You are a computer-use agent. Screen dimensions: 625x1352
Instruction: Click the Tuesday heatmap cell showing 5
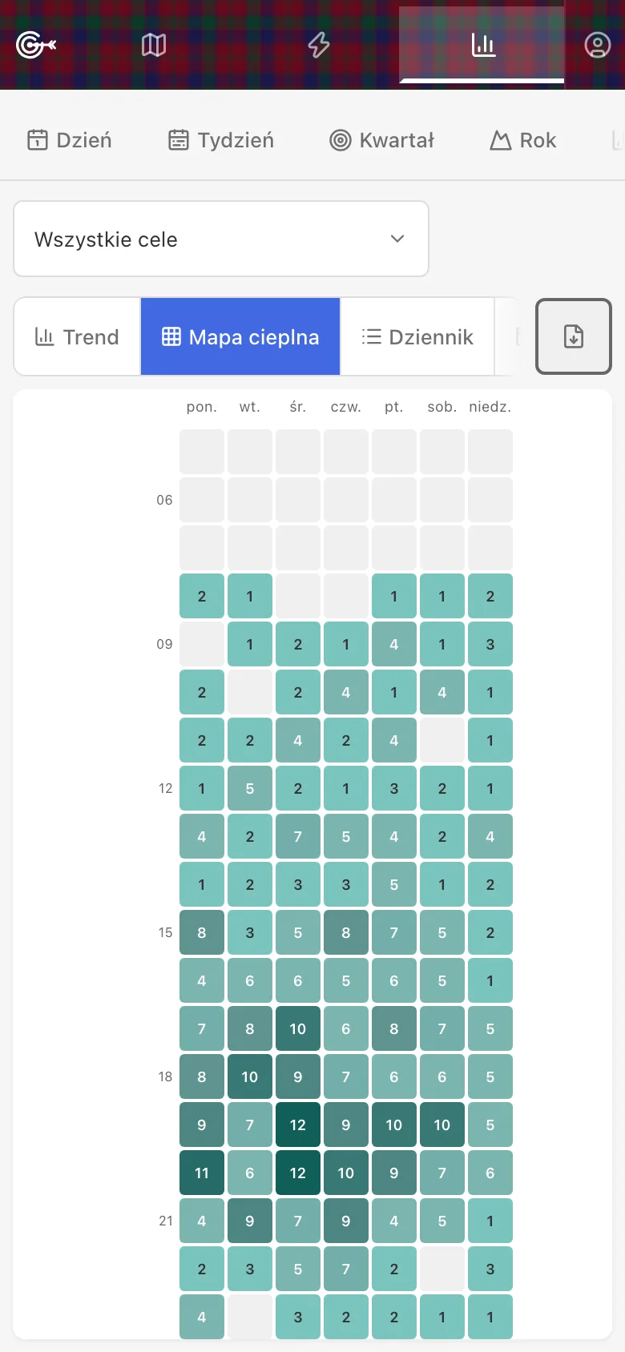point(250,788)
